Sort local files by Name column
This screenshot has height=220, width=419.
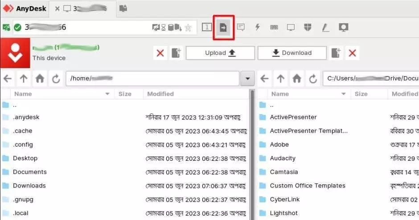[x=62, y=94]
